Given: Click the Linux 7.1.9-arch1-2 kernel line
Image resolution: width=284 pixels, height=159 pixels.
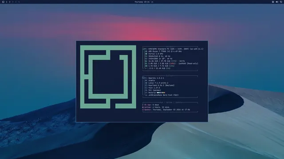Looking at the screenshot, I should 158,83.
